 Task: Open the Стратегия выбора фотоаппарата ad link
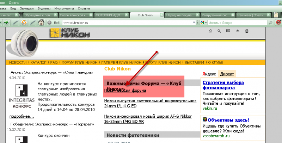point(223,85)
